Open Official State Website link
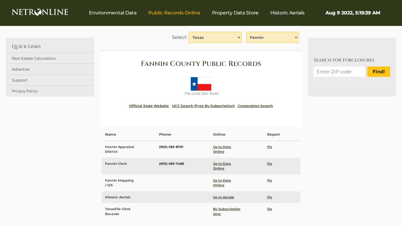This screenshot has height=226, width=402. (x=149, y=106)
